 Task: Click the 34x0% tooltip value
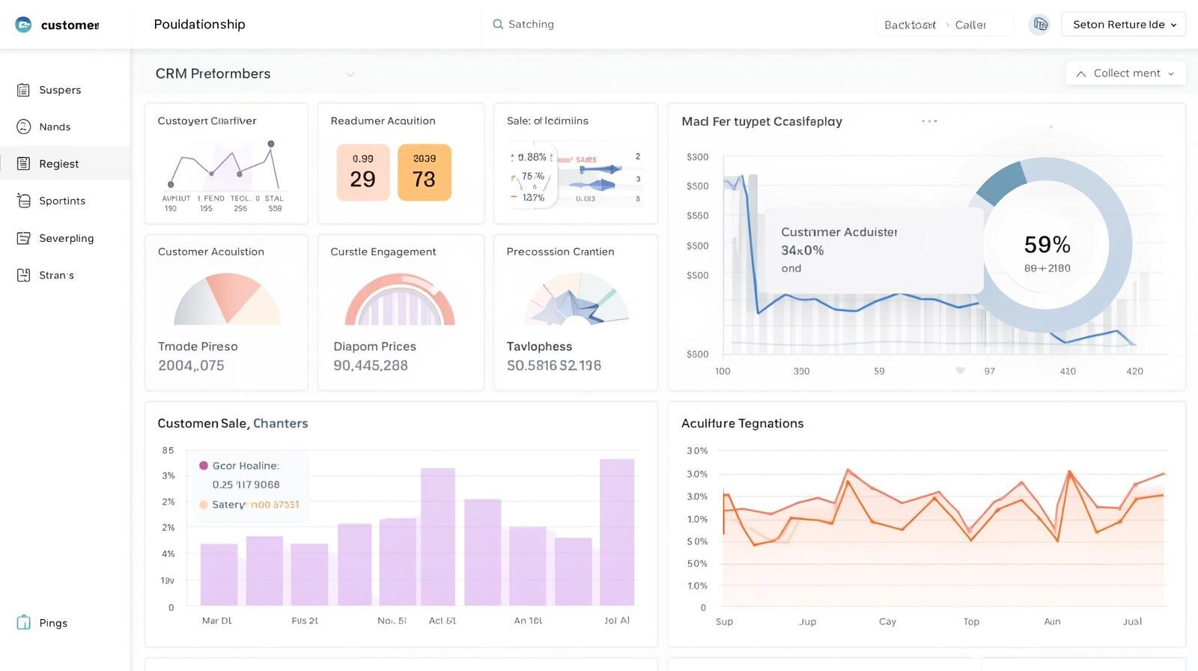pos(802,250)
